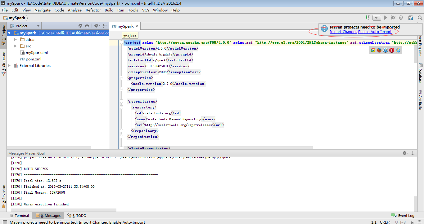Open the VCS menu
The height and width of the screenshot is (224, 424).
tap(146, 10)
